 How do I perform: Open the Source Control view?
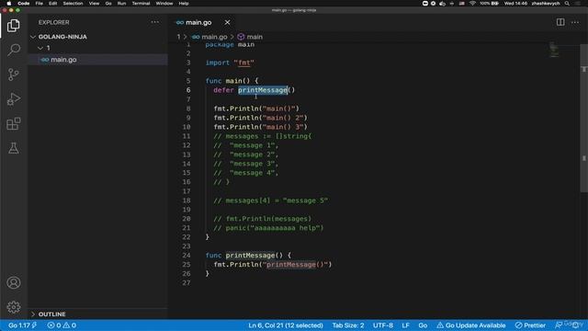tap(14, 74)
